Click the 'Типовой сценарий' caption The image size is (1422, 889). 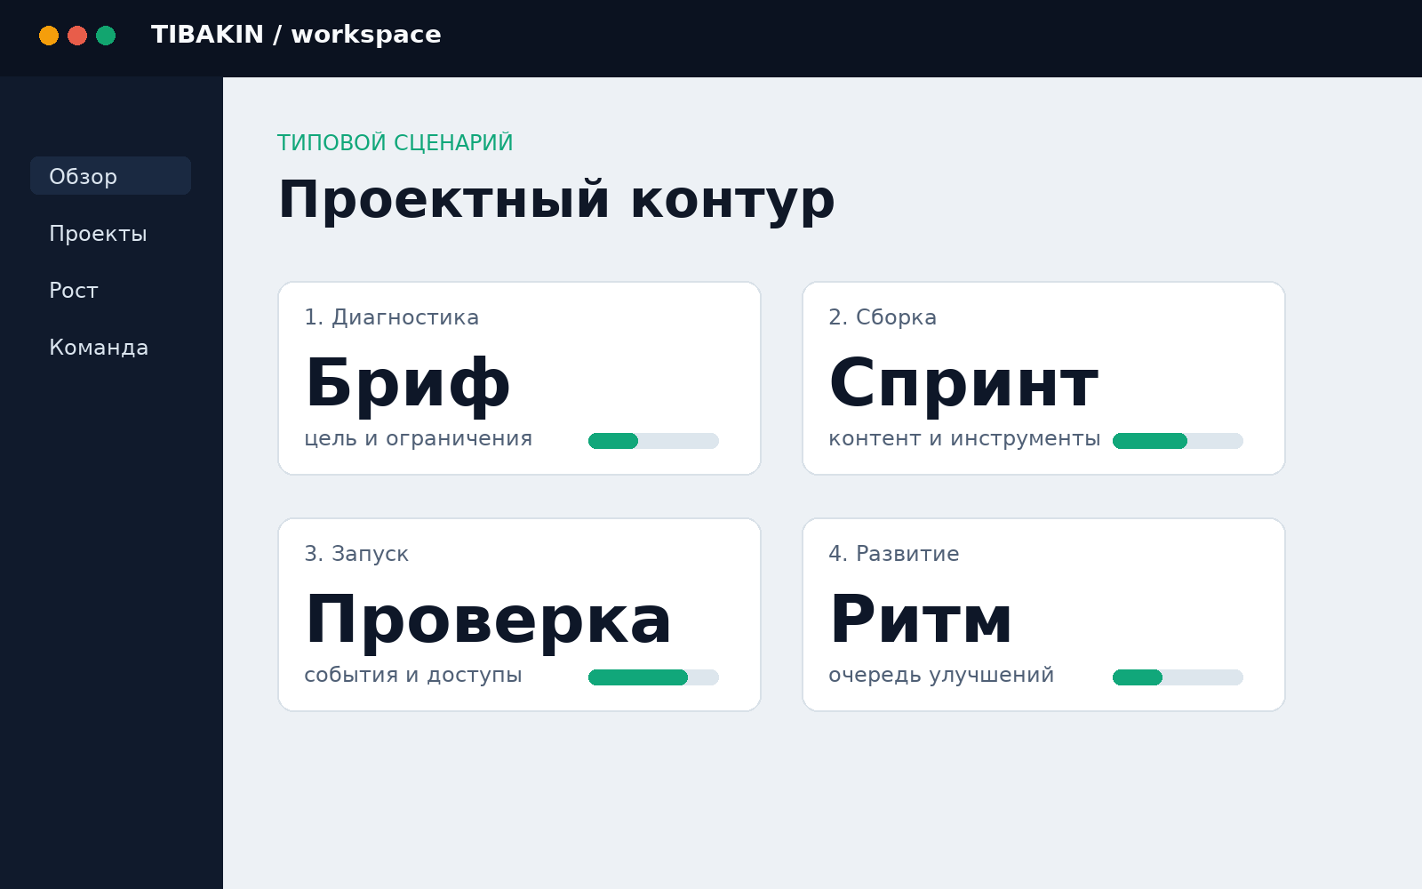coord(395,143)
